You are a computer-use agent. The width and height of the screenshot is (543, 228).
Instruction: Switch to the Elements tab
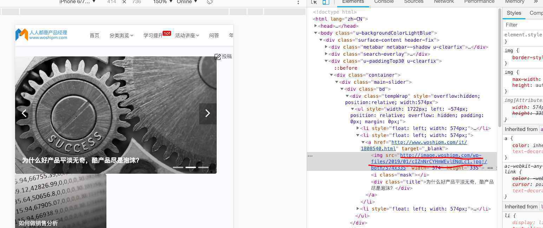pos(353,2)
